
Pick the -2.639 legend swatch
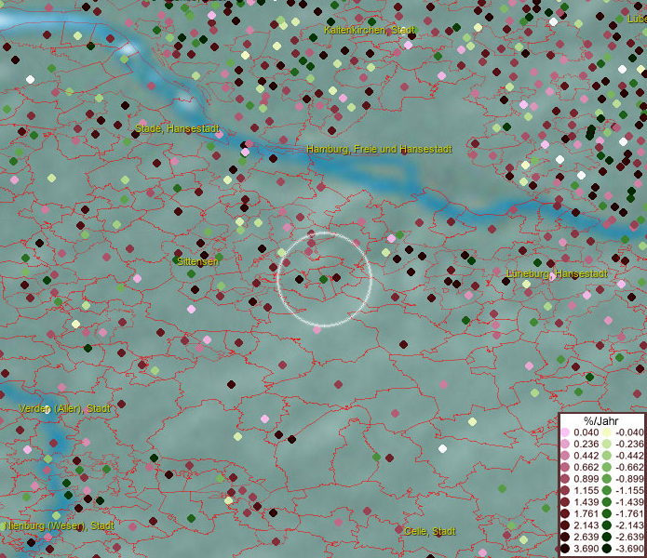coord(607,537)
